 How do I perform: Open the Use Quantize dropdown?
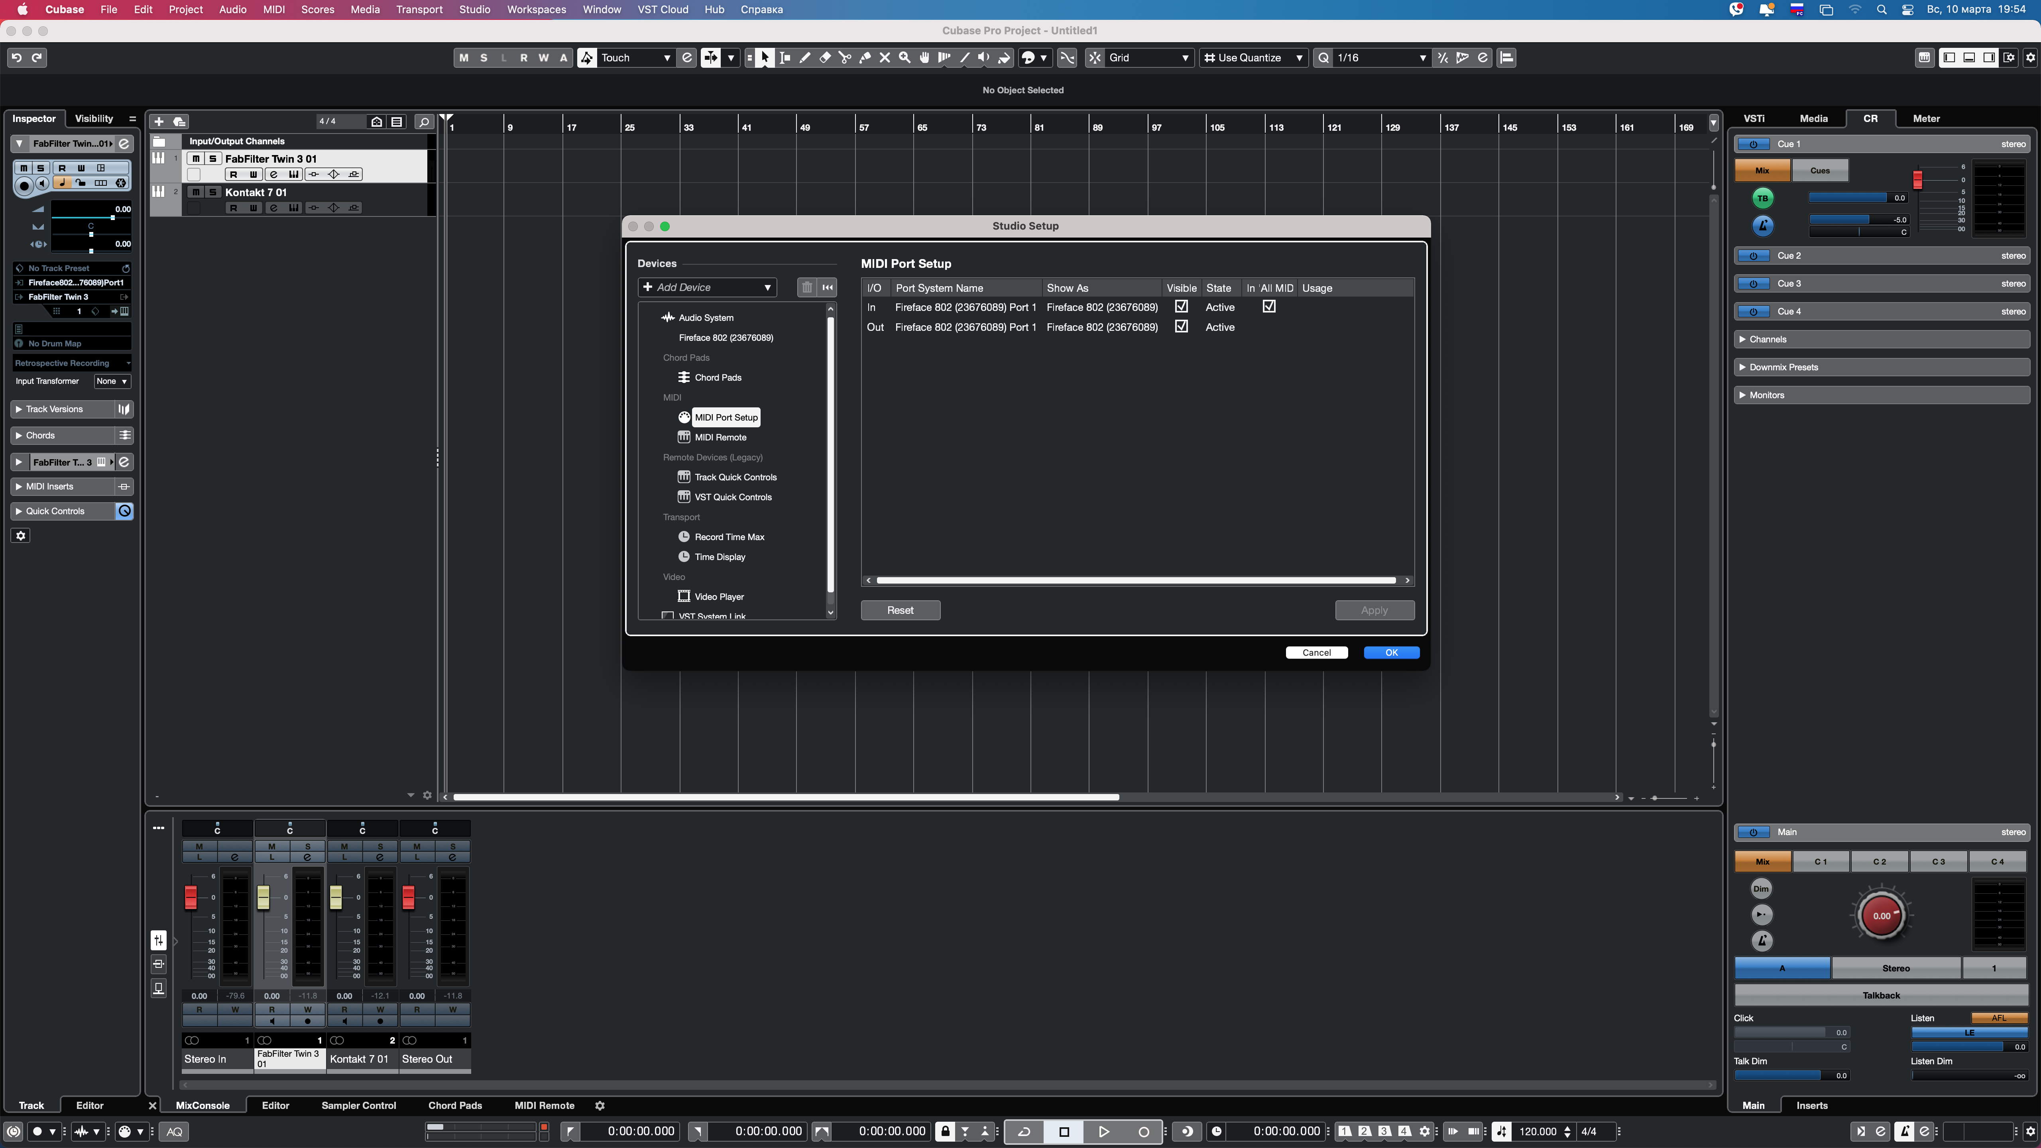click(x=1253, y=58)
